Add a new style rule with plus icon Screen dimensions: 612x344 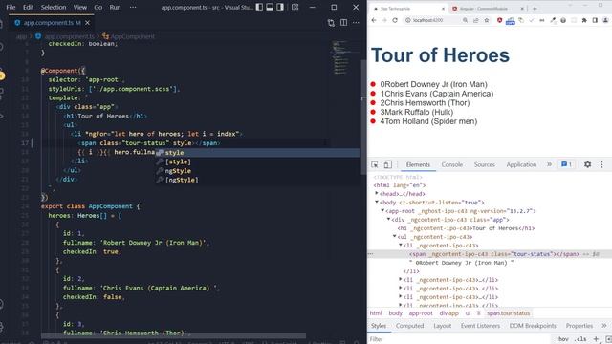pos(596,339)
